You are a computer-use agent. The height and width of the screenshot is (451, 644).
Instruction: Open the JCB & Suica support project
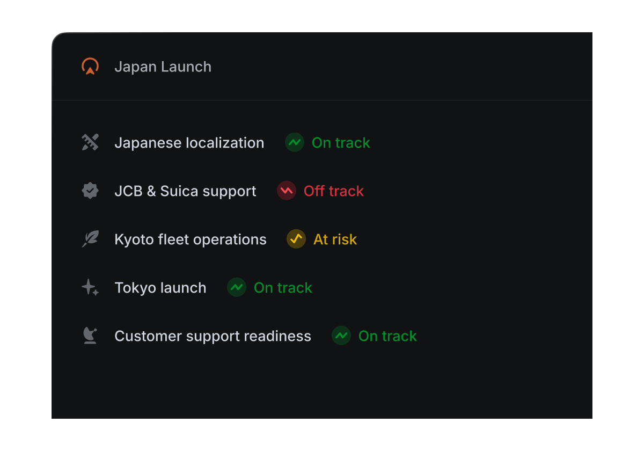(x=185, y=191)
